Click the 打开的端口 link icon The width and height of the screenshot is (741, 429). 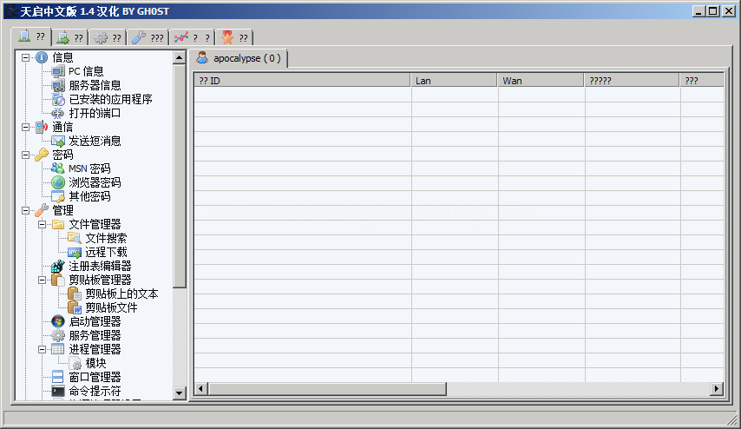58,113
